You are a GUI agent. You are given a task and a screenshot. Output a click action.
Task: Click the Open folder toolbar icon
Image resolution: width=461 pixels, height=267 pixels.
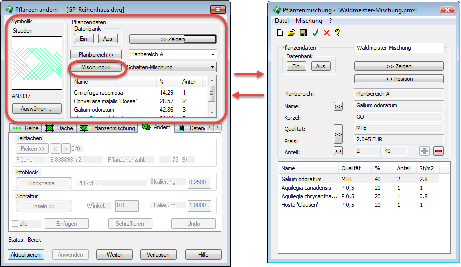291,33
